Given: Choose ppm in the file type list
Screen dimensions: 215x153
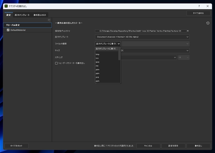Looking at the screenshot, I should (107, 81).
